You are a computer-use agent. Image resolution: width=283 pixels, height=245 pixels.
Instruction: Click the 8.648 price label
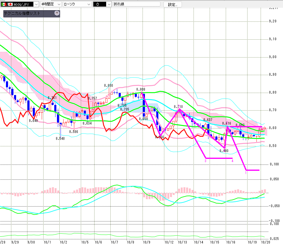(33, 120)
